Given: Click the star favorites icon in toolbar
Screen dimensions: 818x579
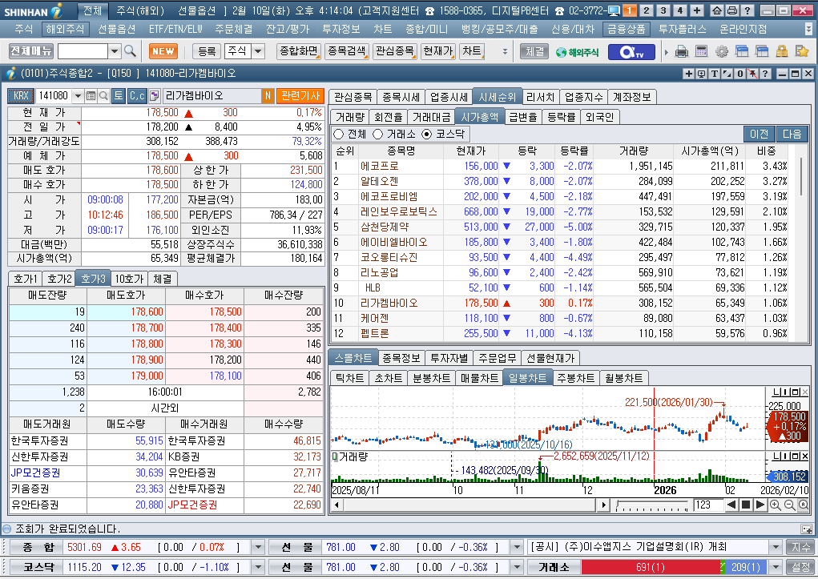Looking at the screenshot, I should click(801, 51).
